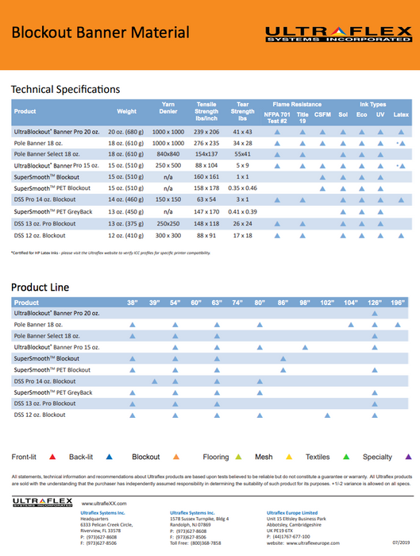
Task: Click the 20 oz. (680 g) weight cell
Action: tap(125, 132)
